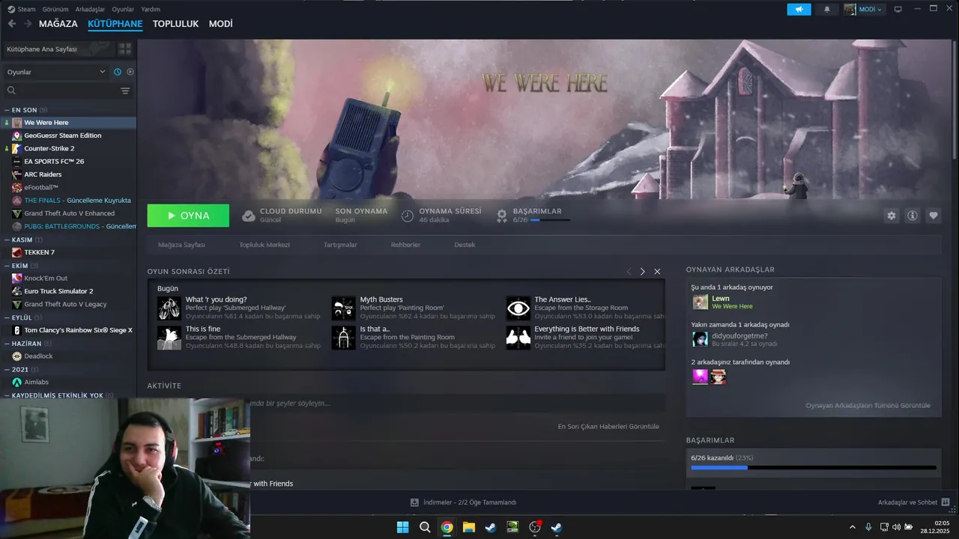Open the Görünüm menu
Viewport: 959px width, 539px height.
(x=55, y=9)
